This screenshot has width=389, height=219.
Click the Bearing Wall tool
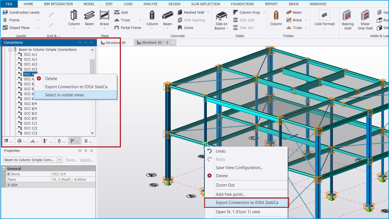(x=348, y=19)
